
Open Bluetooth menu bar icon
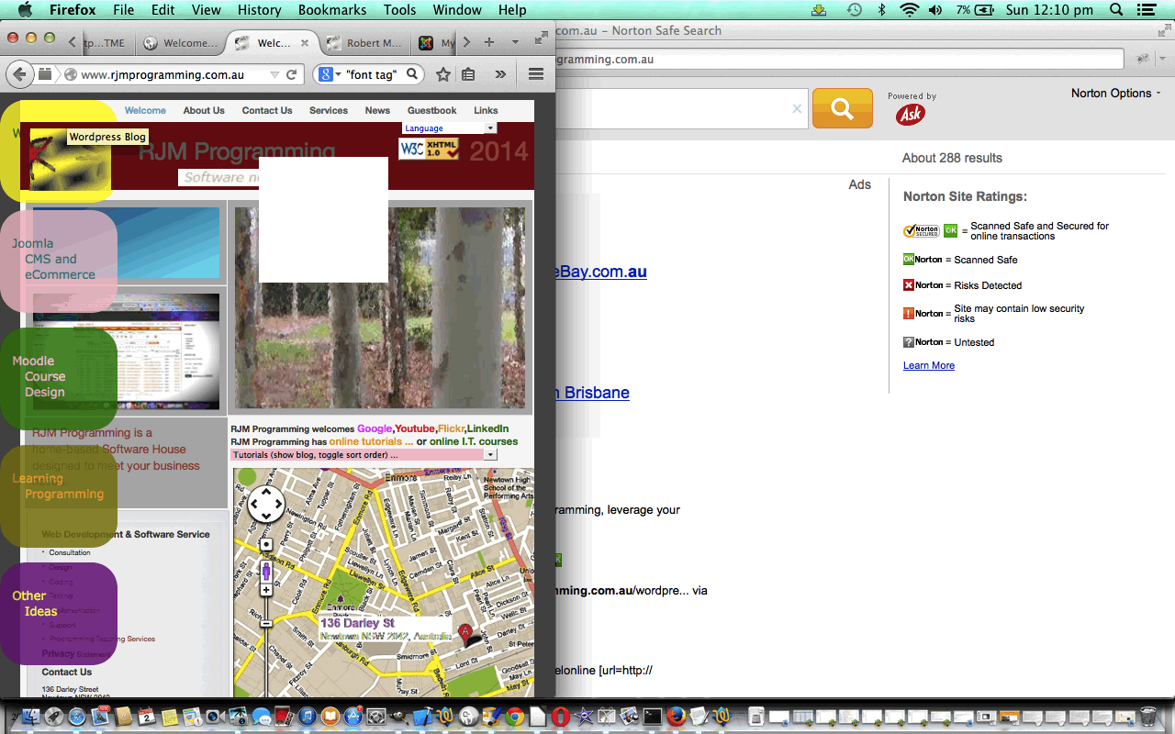(x=881, y=10)
